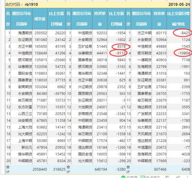Viewport: 192px width, 178px height.
Task: Click volume cell 165650
Action: [x=41, y=46]
